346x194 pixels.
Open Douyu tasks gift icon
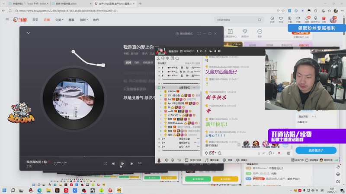tap(324, 19)
